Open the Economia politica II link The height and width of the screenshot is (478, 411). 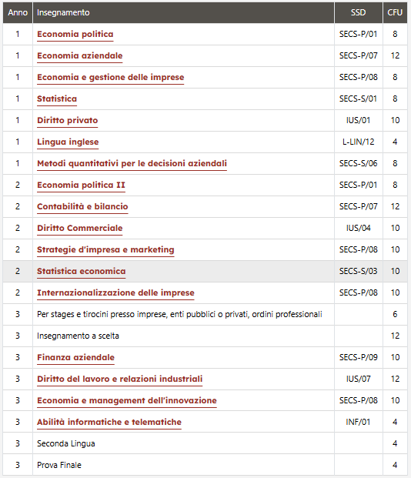pyautogui.click(x=81, y=185)
